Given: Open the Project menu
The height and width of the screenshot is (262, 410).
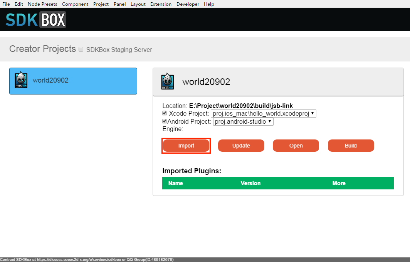Looking at the screenshot, I should [x=101, y=4].
